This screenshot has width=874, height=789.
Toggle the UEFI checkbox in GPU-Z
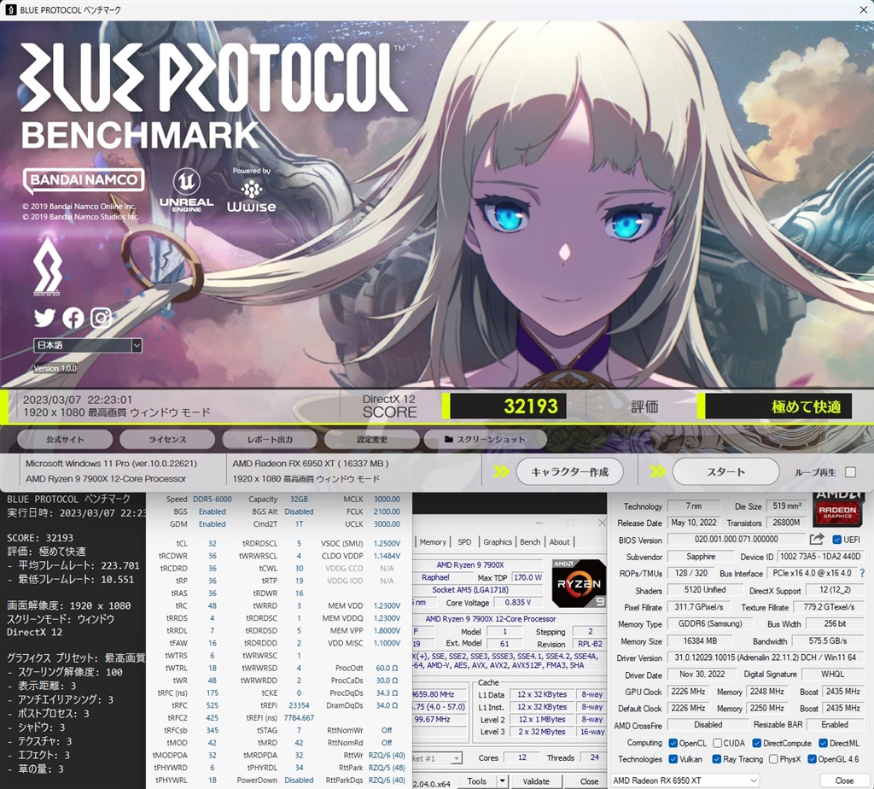836,539
